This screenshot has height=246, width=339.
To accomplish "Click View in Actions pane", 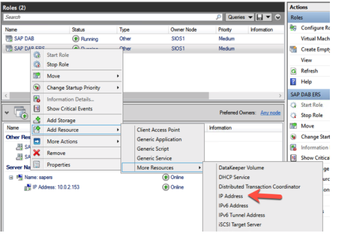I will pyautogui.click(x=306, y=60).
